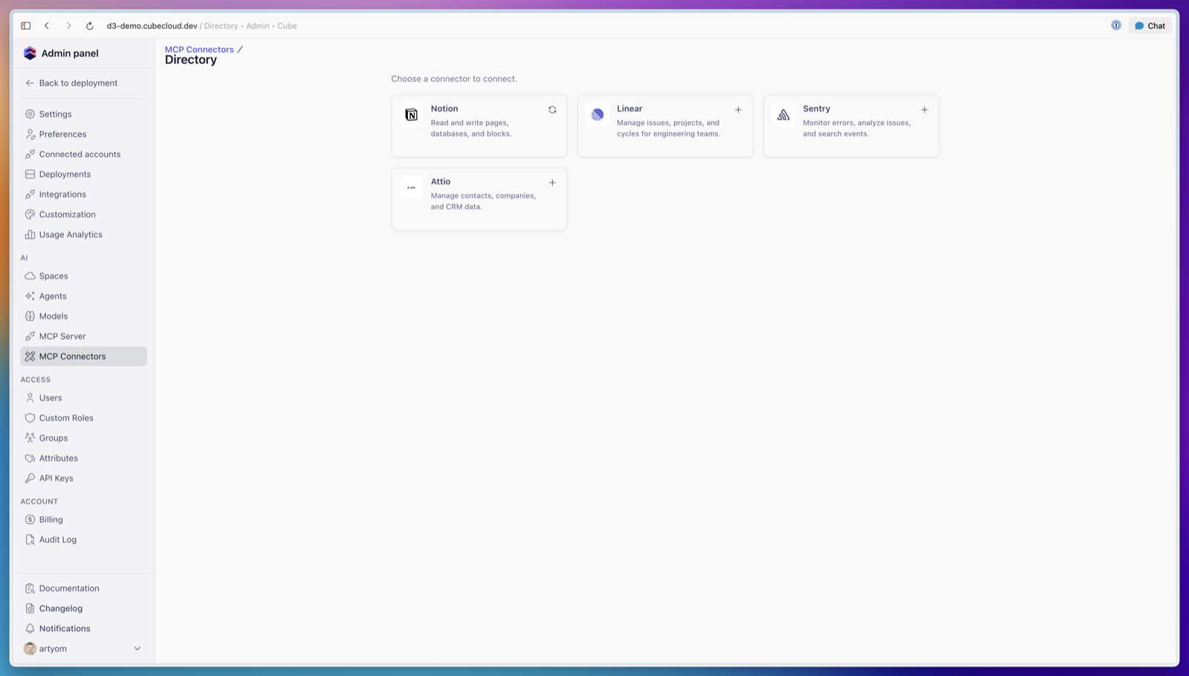Screen dimensions: 1189x676
Task: Add the Sentry connector with plus
Action: pos(924,110)
